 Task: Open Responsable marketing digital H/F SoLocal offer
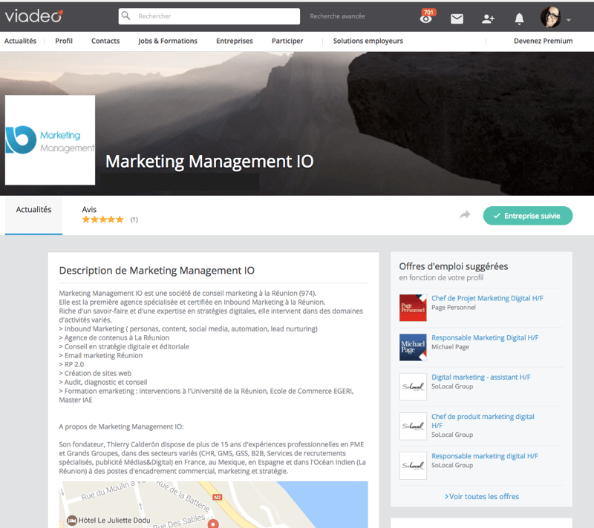[485, 456]
